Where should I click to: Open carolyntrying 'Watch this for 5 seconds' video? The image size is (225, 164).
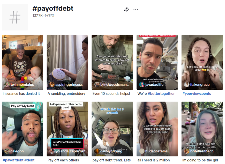[112, 129]
